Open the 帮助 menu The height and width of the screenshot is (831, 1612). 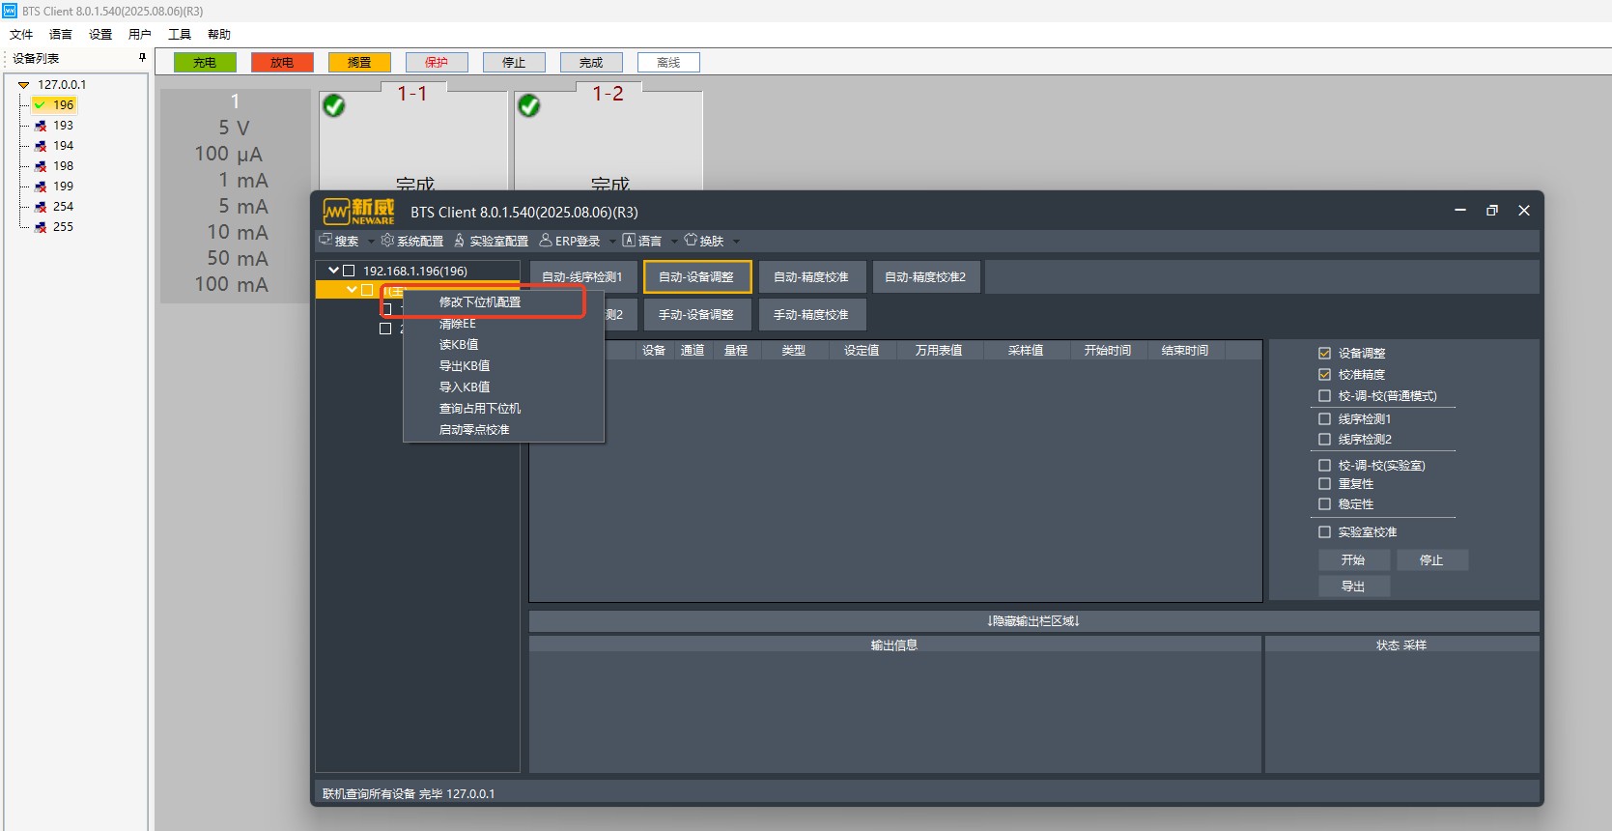219,34
